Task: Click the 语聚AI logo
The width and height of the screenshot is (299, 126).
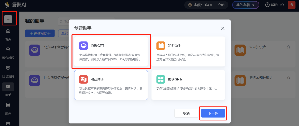Action: 15,5
